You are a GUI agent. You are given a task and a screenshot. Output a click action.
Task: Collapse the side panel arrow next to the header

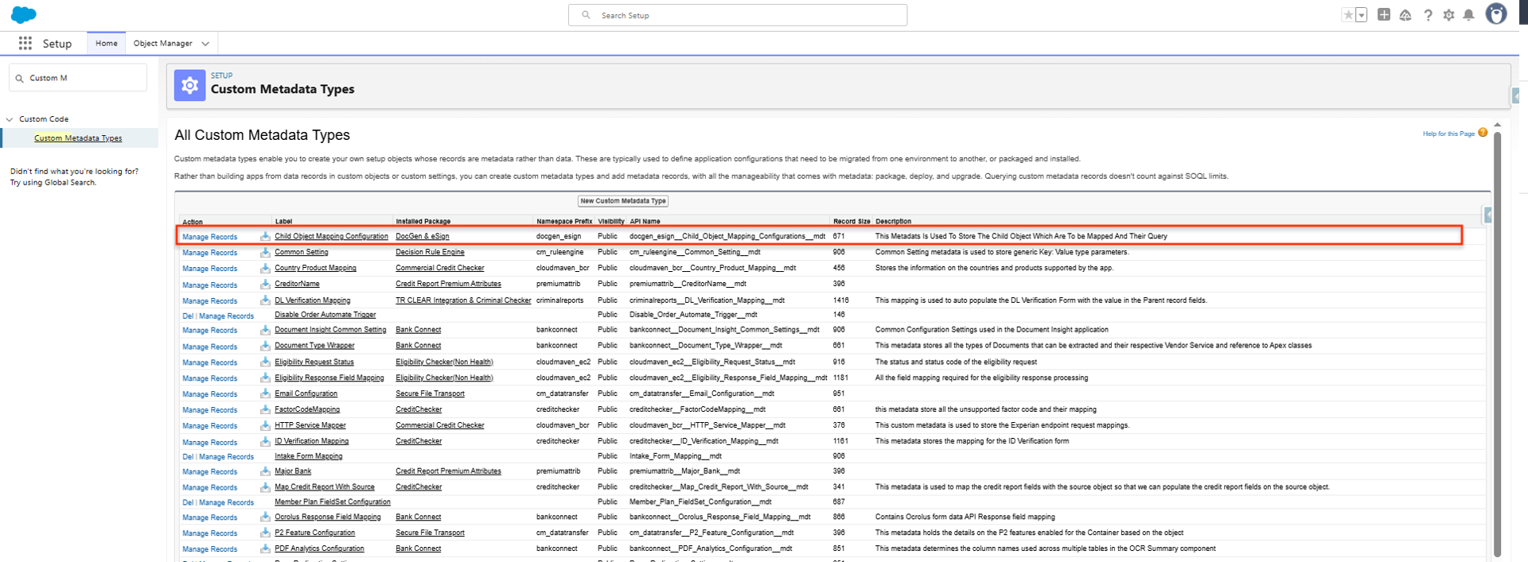1515,95
